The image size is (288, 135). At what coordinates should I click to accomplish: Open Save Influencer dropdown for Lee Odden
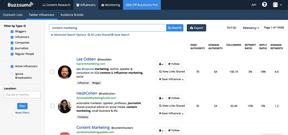pyautogui.click(x=171, y=79)
